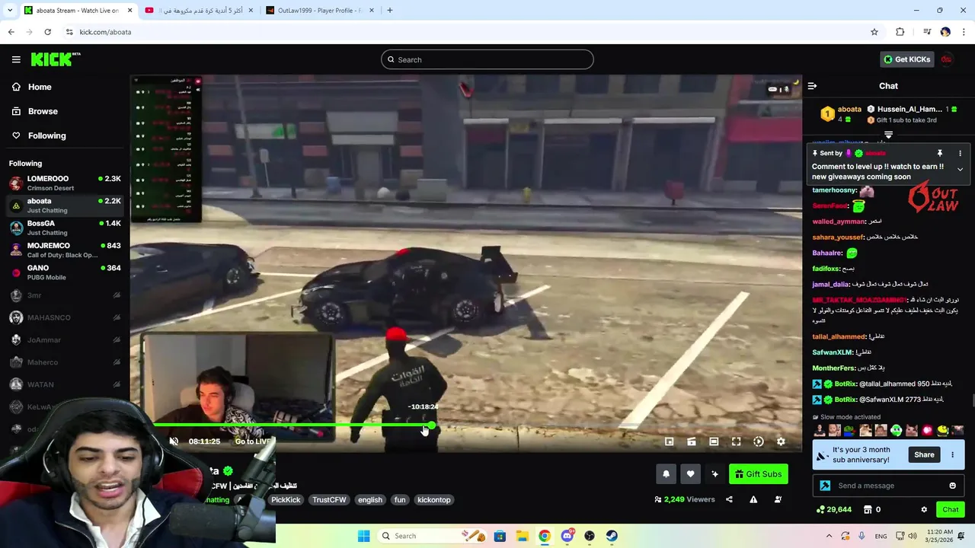Image resolution: width=975 pixels, height=548 pixels.
Task: Focus the Kick search field
Action: click(487, 59)
